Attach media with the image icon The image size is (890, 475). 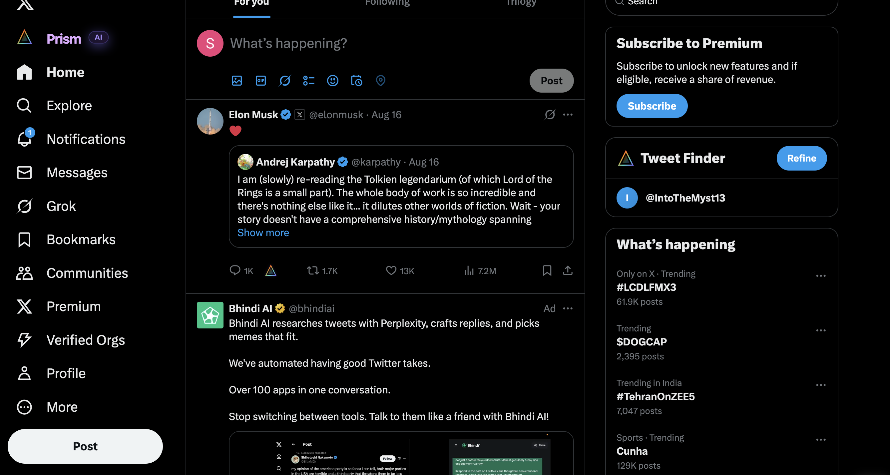237,81
